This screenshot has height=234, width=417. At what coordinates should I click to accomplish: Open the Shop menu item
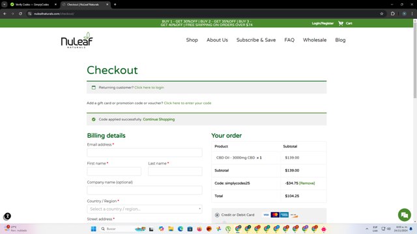(x=192, y=40)
